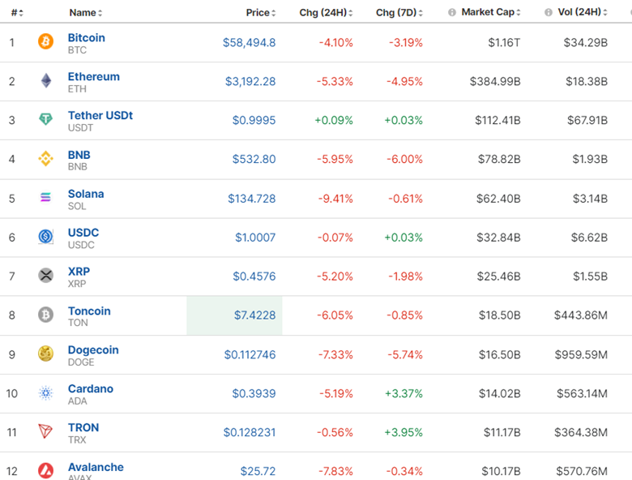The image size is (632, 480).
Task: Click the USDC logo icon
Action: pyautogui.click(x=45, y=237)
